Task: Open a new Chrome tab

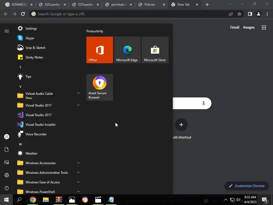Action: (x=207, y=5)
